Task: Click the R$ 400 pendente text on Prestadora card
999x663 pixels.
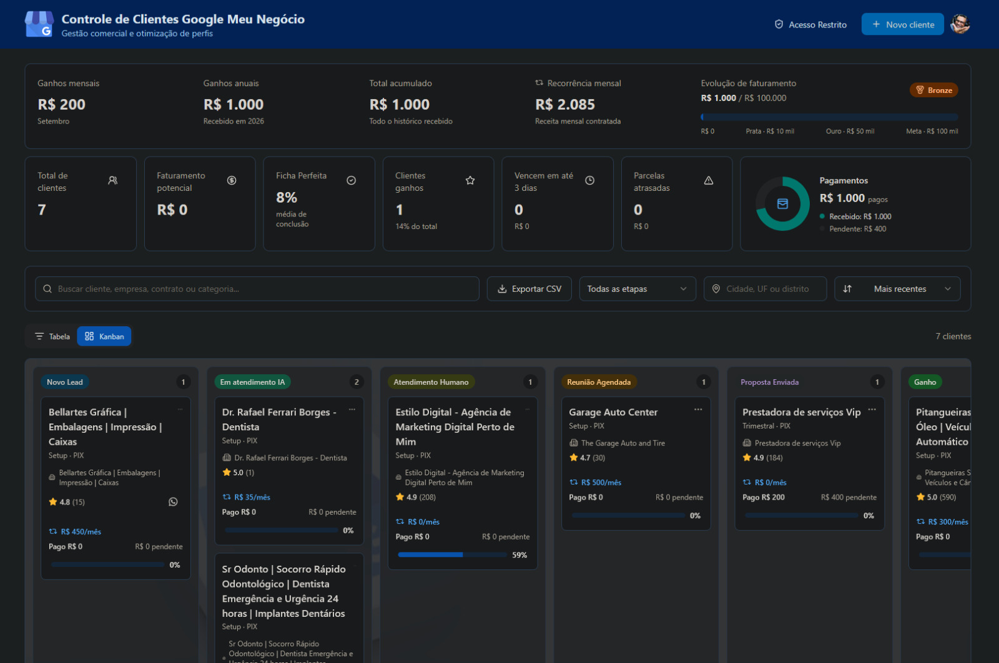Action: point(849,497)
